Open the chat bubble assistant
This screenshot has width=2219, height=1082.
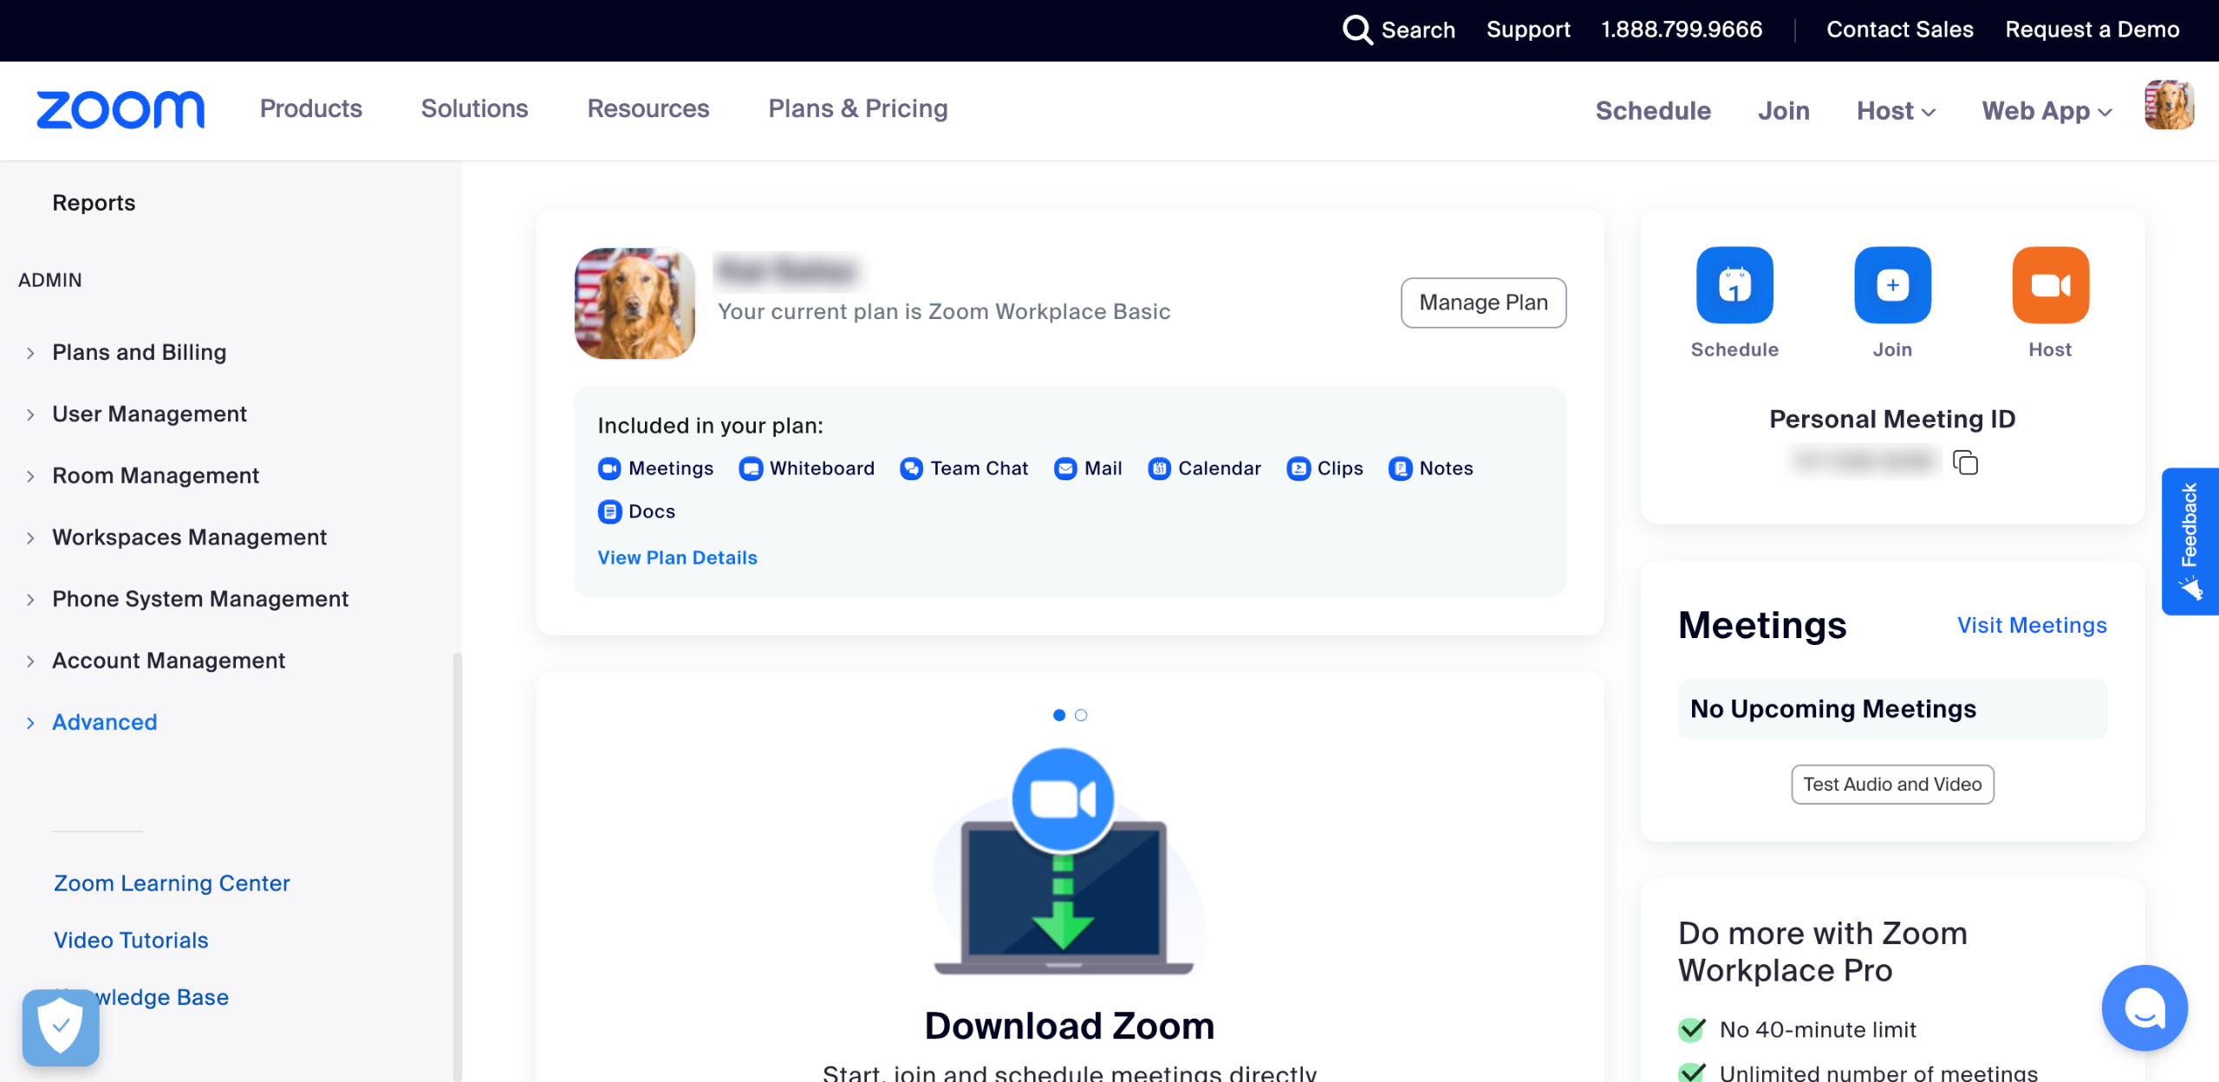[x=2144, y=1007]
